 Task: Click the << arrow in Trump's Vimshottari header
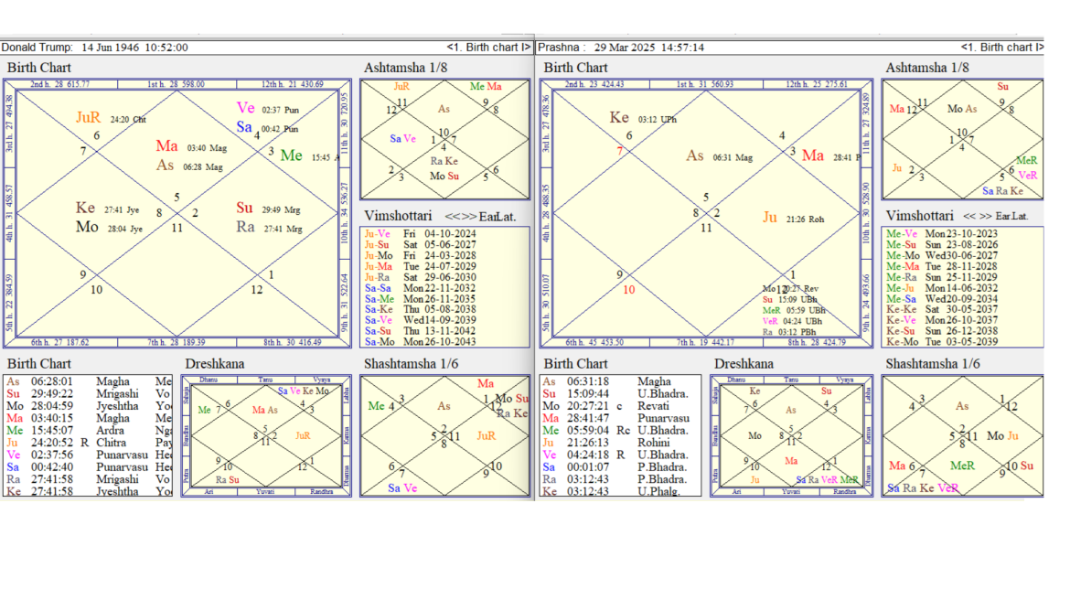[x=452, y=216]
